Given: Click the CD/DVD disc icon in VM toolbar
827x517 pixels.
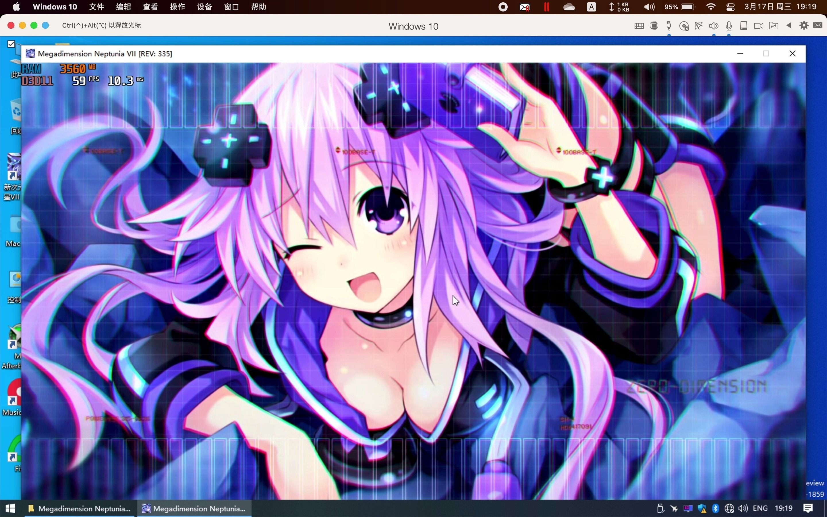Looking at the screenshot, I should [684, 26].
